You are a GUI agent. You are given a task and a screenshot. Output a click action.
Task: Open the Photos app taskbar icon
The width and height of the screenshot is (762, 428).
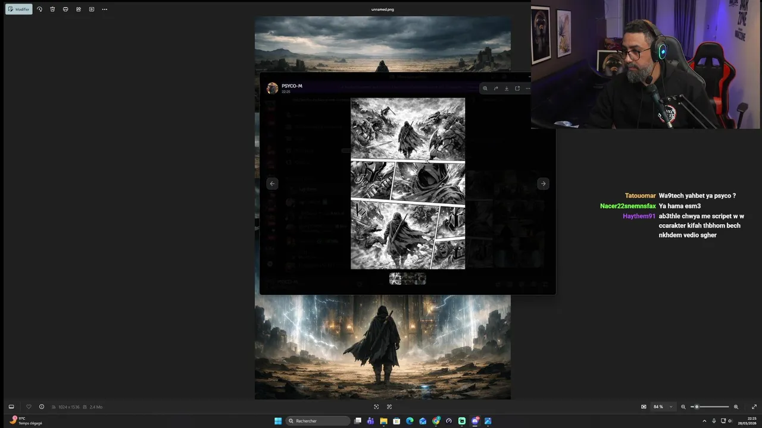pos(488,421)
